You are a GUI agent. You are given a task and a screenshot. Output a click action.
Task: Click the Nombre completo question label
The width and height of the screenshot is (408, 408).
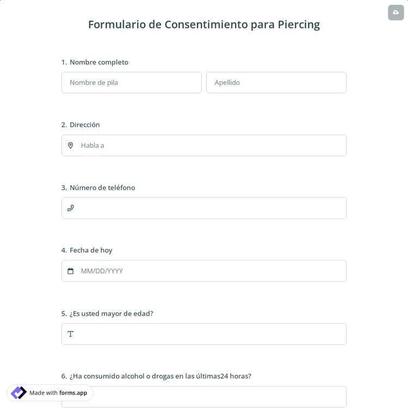[x=98, y=62]
